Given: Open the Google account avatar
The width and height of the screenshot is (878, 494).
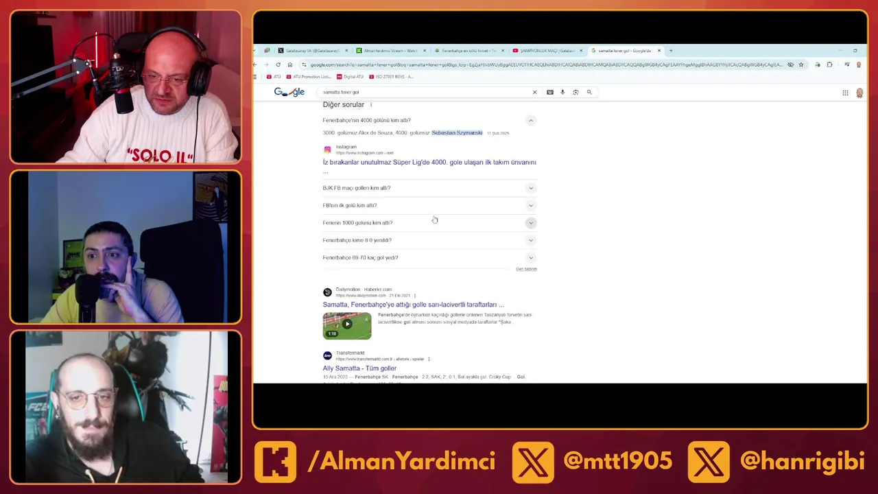Looking at the screenshot, I should coord(859,93).
